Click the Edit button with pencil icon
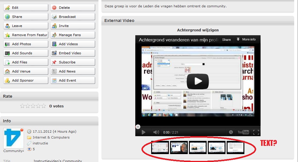The width and height of the screenshot is (298, 162). [26, 8]
